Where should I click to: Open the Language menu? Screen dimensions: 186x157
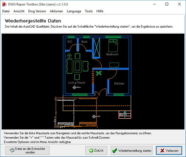click(x=74, y=11)
